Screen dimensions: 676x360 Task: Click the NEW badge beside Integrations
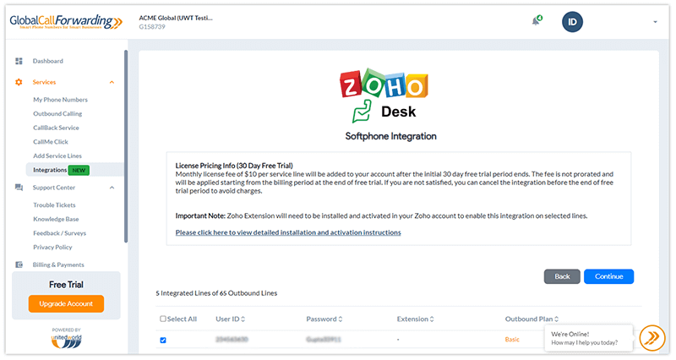[x=79, y=171]
